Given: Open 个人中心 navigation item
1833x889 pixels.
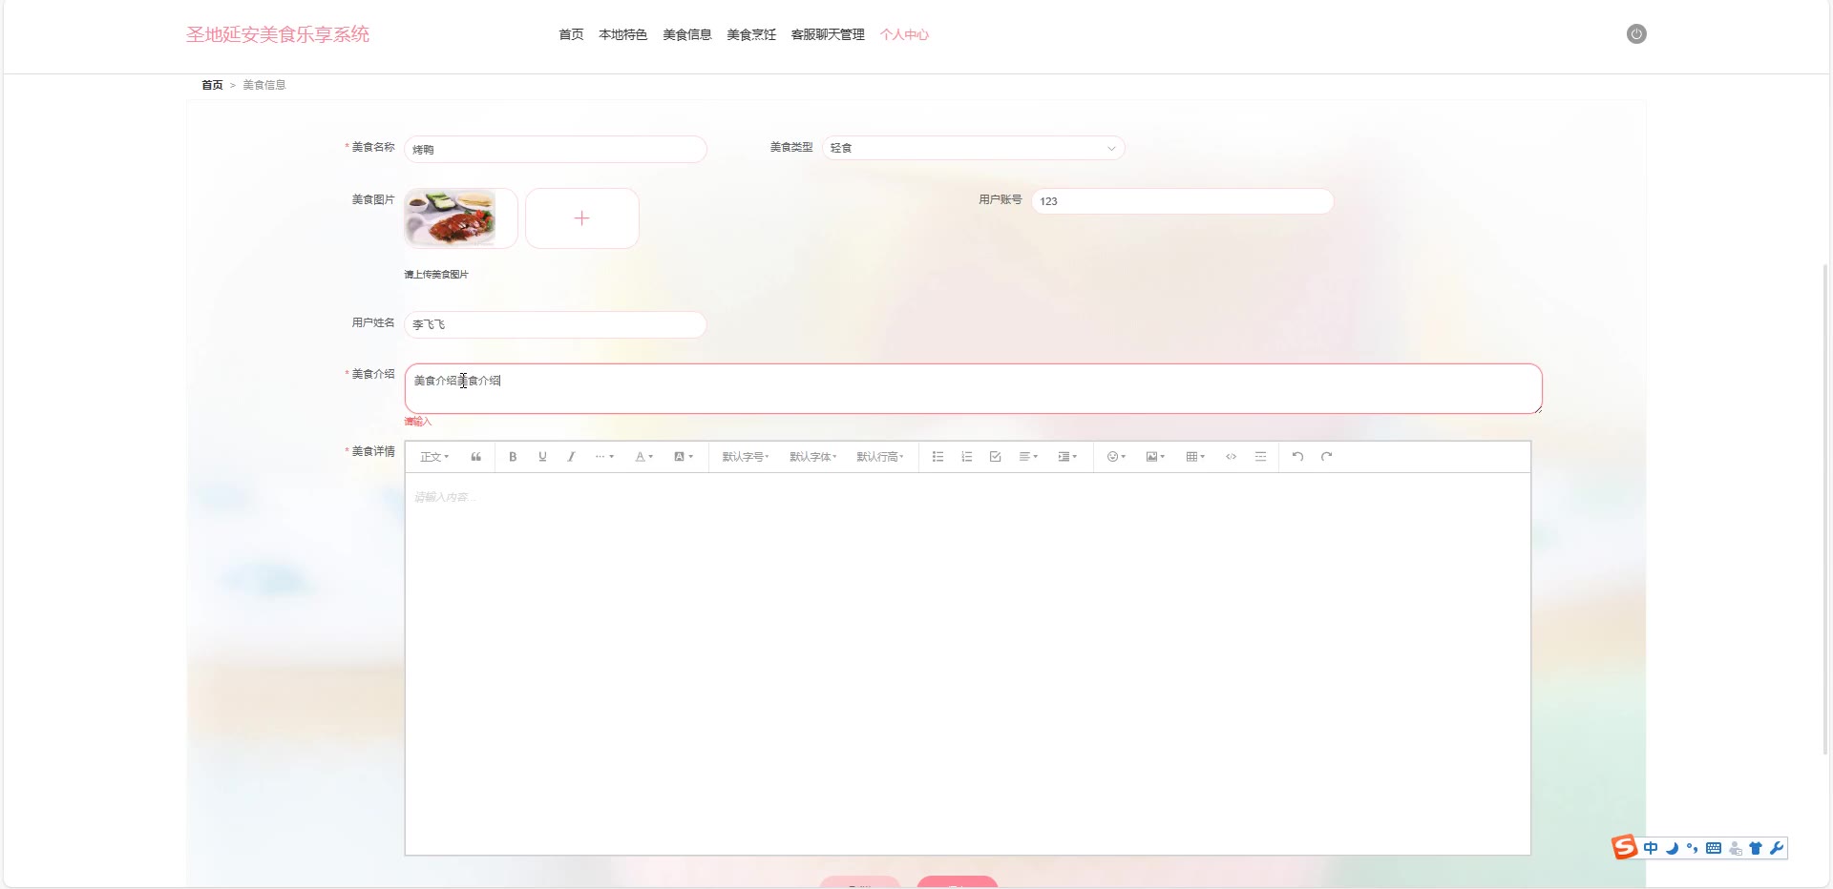Looking at the screenshot, I should [x=904, y=34].
